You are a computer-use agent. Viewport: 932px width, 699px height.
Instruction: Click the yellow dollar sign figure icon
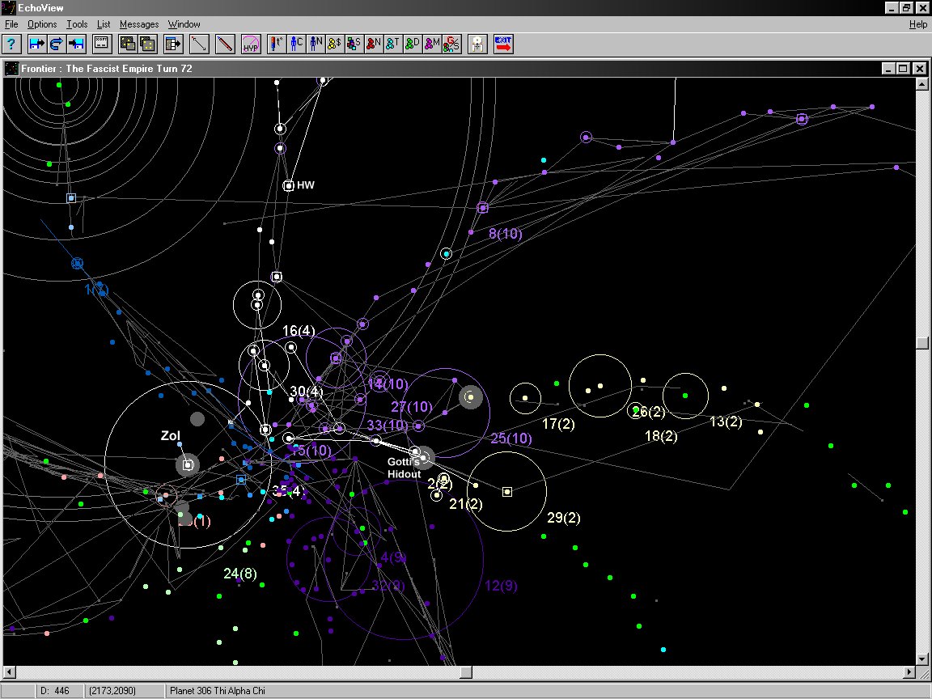(x=334, y=44)
